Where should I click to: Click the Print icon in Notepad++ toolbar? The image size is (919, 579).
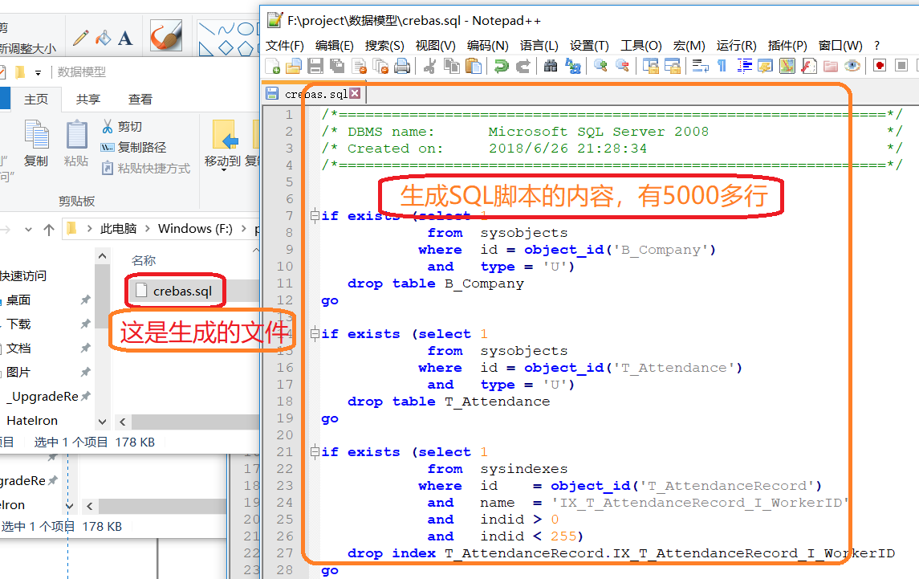coord(402,66)
